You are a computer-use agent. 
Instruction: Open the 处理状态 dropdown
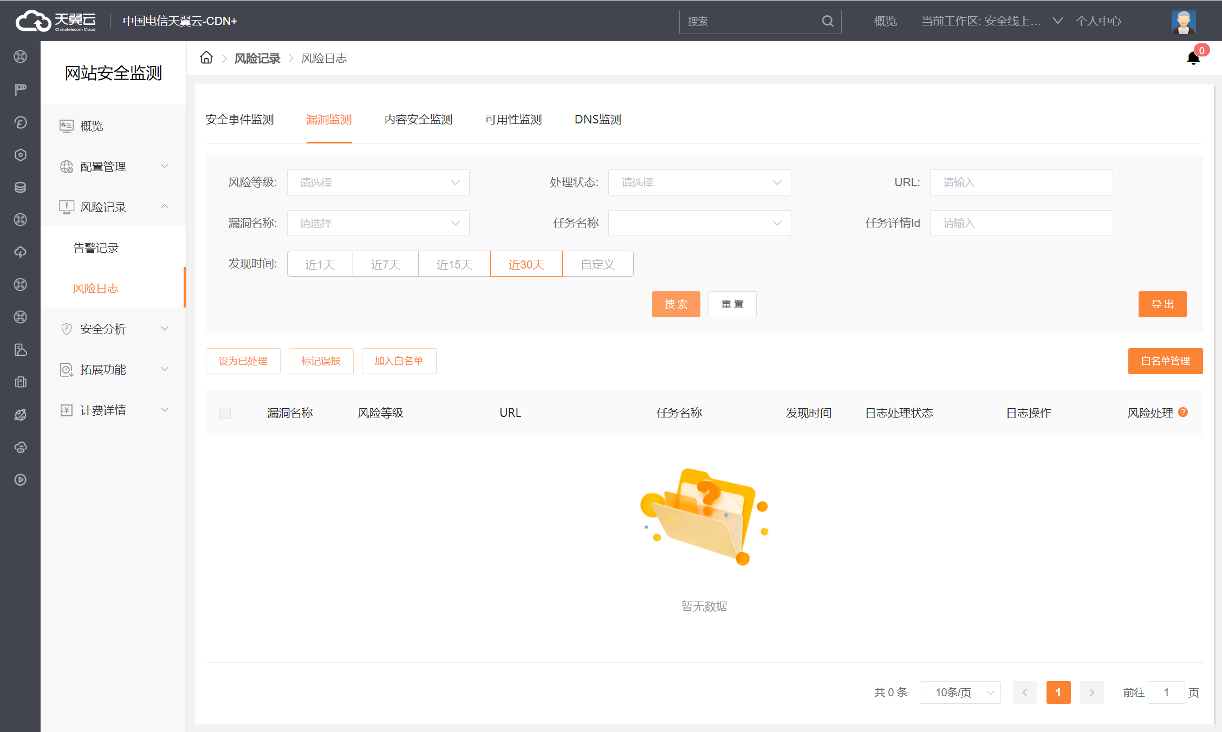pyautogui.click(x=699, y=182)
